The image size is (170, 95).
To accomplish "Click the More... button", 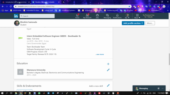I will (150, 23).
